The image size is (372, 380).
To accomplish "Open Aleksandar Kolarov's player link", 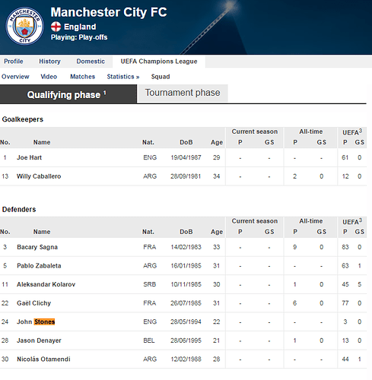I will [46, 284].
